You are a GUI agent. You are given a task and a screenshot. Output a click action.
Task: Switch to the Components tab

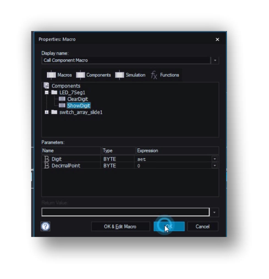[x=93, y=75]
